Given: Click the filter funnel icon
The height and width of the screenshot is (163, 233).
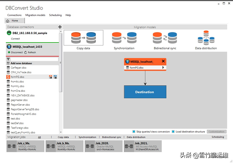Looking at the screenshot, I should point(8,59).
